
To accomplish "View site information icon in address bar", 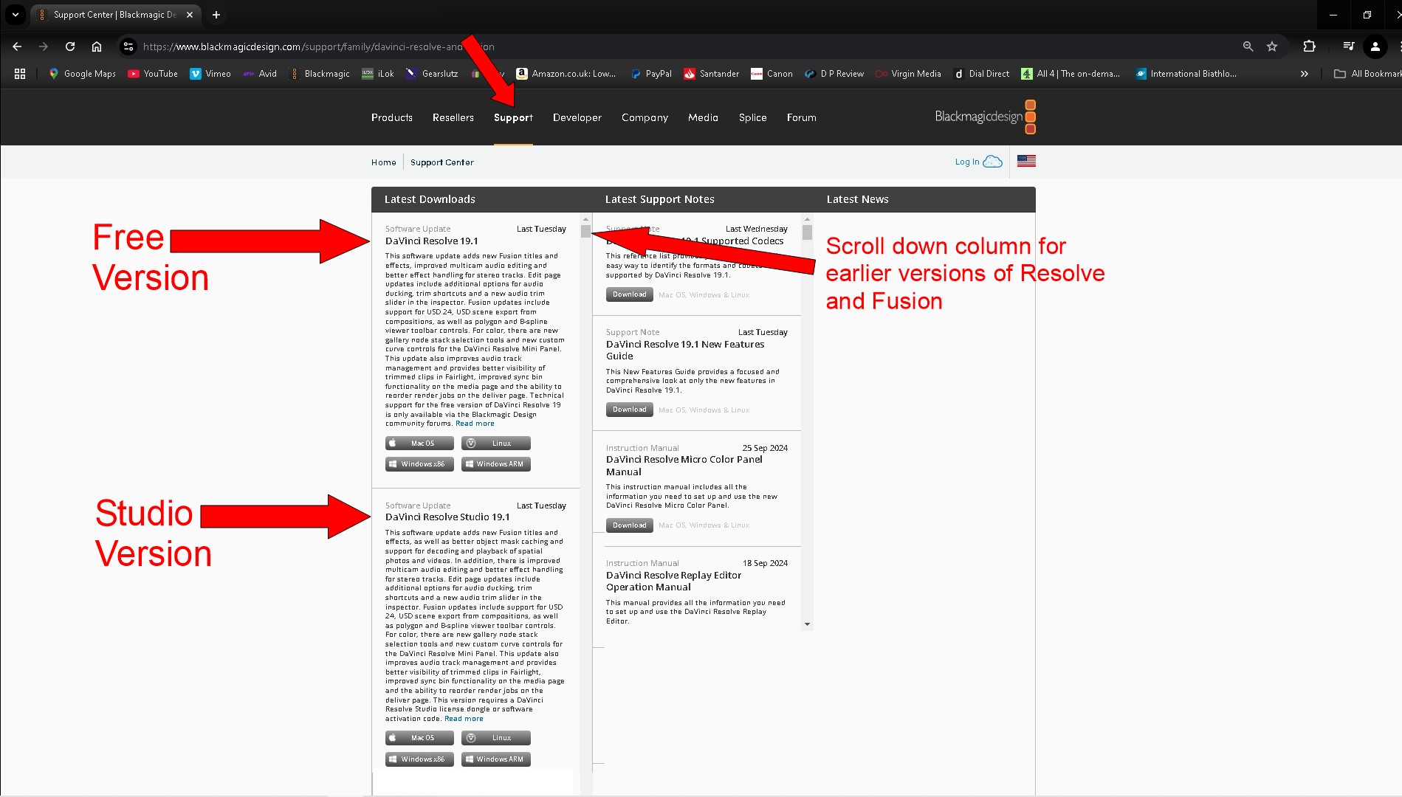I will click(128, 46).
